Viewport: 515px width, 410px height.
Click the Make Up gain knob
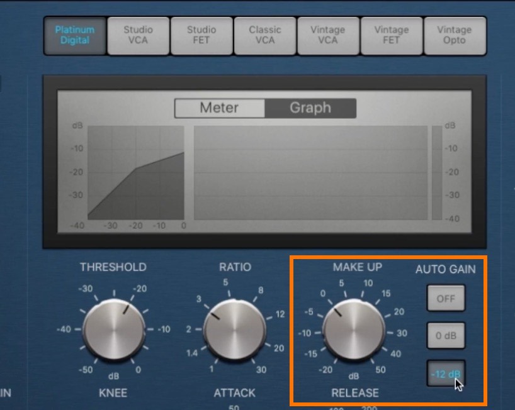354,330
